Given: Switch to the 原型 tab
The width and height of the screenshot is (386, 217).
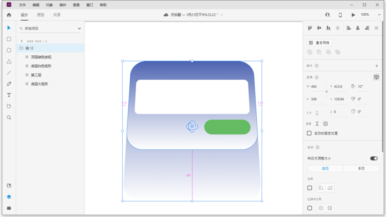Looking at the screenshot, I should tap(41, 15).
